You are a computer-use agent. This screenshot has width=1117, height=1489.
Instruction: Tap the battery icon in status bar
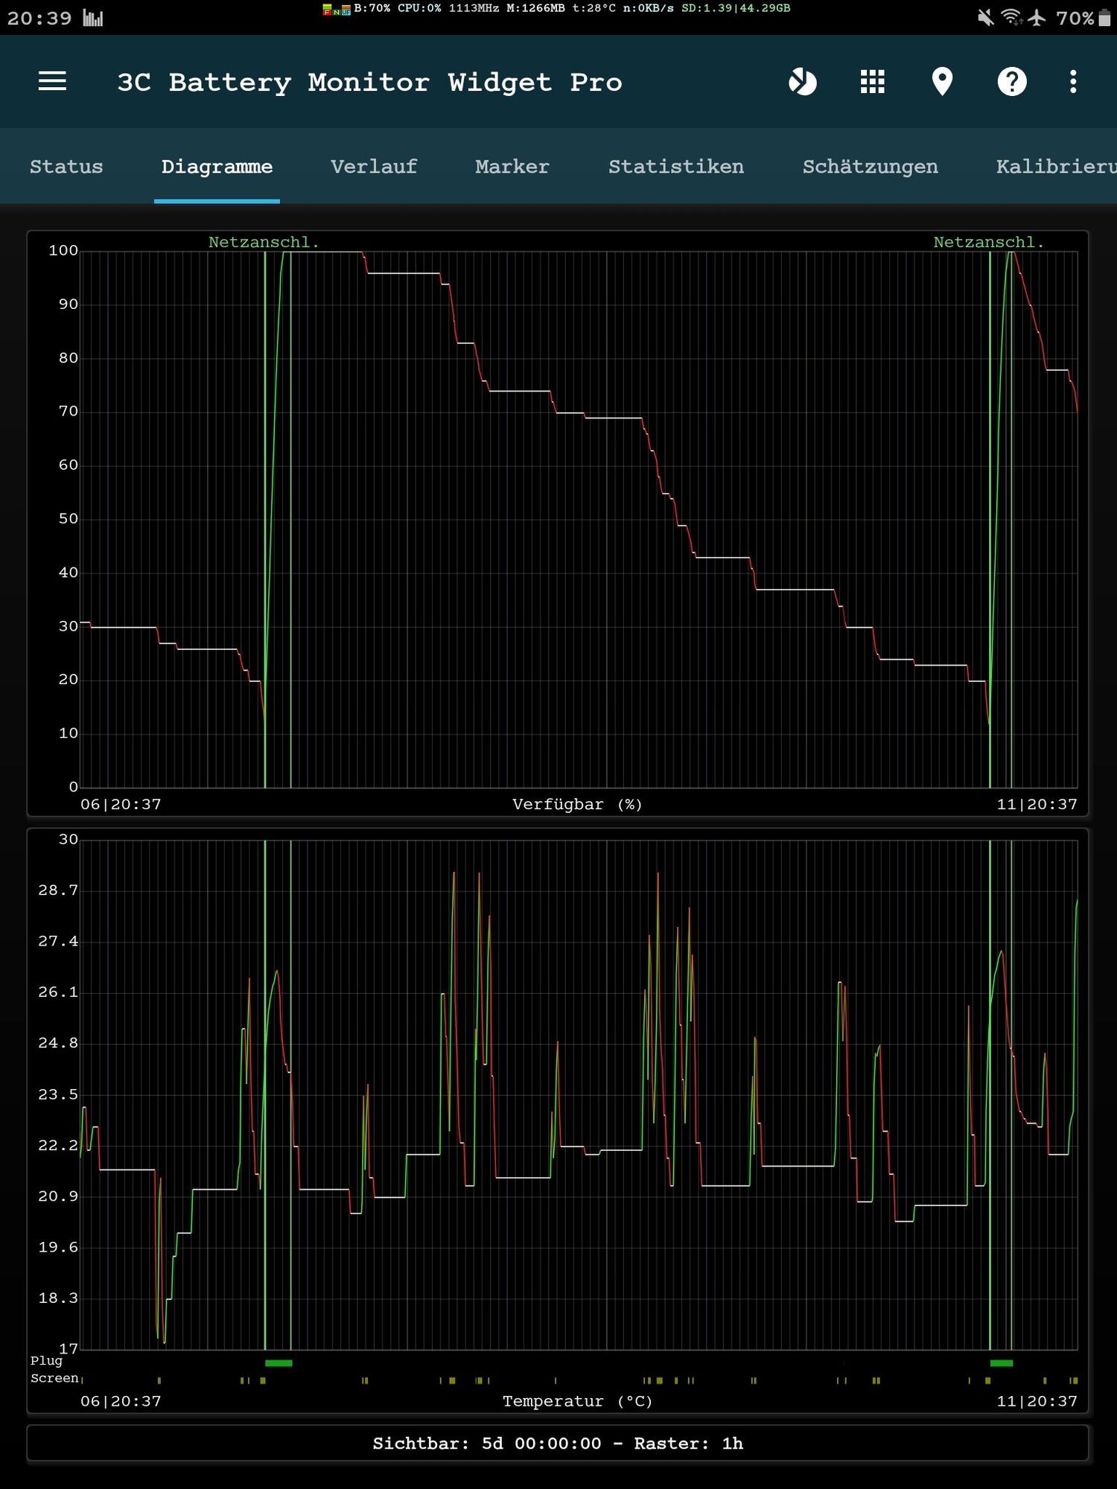pos(1104,18)
